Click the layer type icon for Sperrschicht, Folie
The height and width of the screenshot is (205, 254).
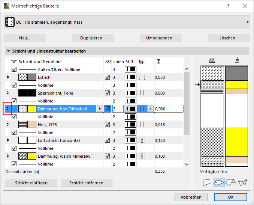[142, 93]
